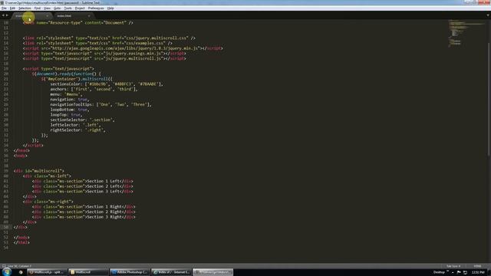Open HTML syntax selector in status bar

[x=477, y=266]
